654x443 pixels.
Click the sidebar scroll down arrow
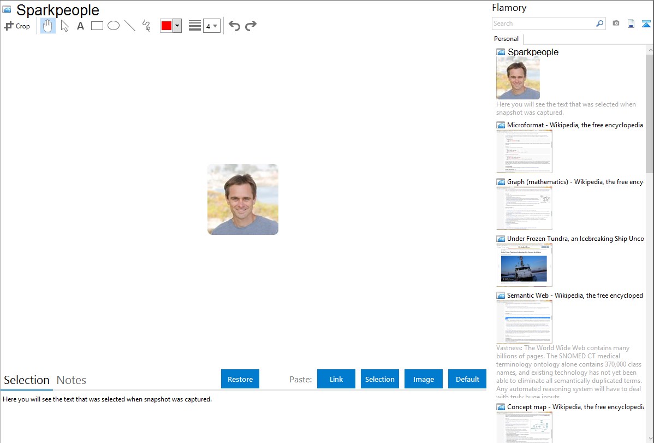pyautogui.click(x=650, y=439)
